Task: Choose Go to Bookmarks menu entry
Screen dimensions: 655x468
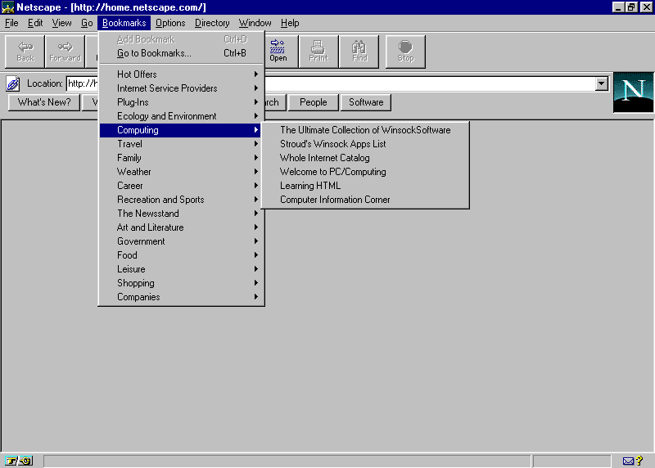Action: 182,53
